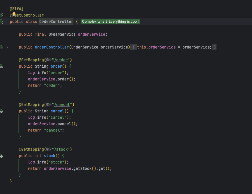252x194 pixels.
Task: Click the final closing brace of the class
Action: (11, 181)
